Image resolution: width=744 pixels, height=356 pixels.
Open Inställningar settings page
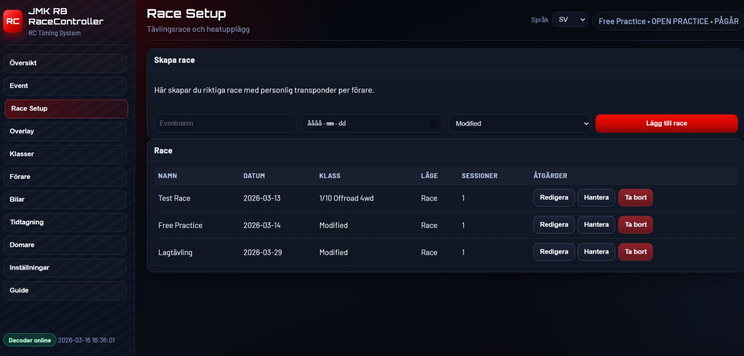[x=65, y=267]
